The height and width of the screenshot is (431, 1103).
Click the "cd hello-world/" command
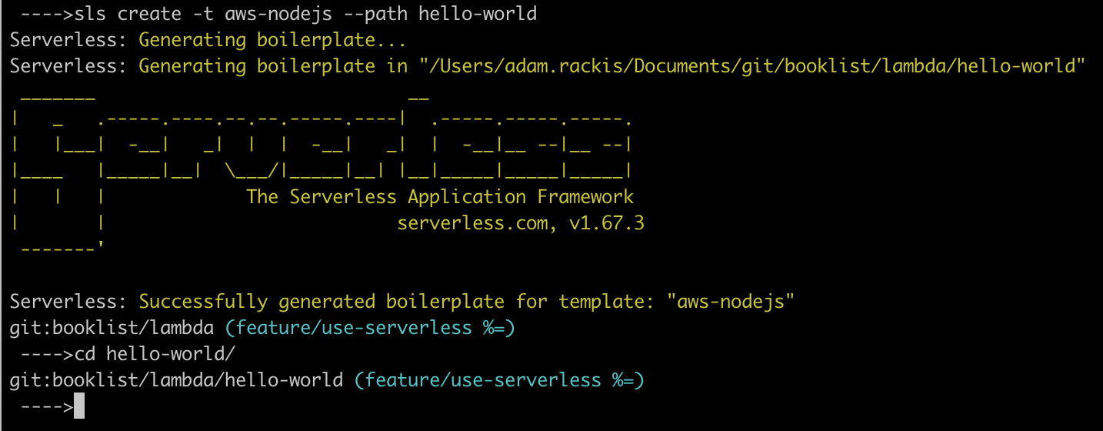pyautogui.click(x=155, y=354)
